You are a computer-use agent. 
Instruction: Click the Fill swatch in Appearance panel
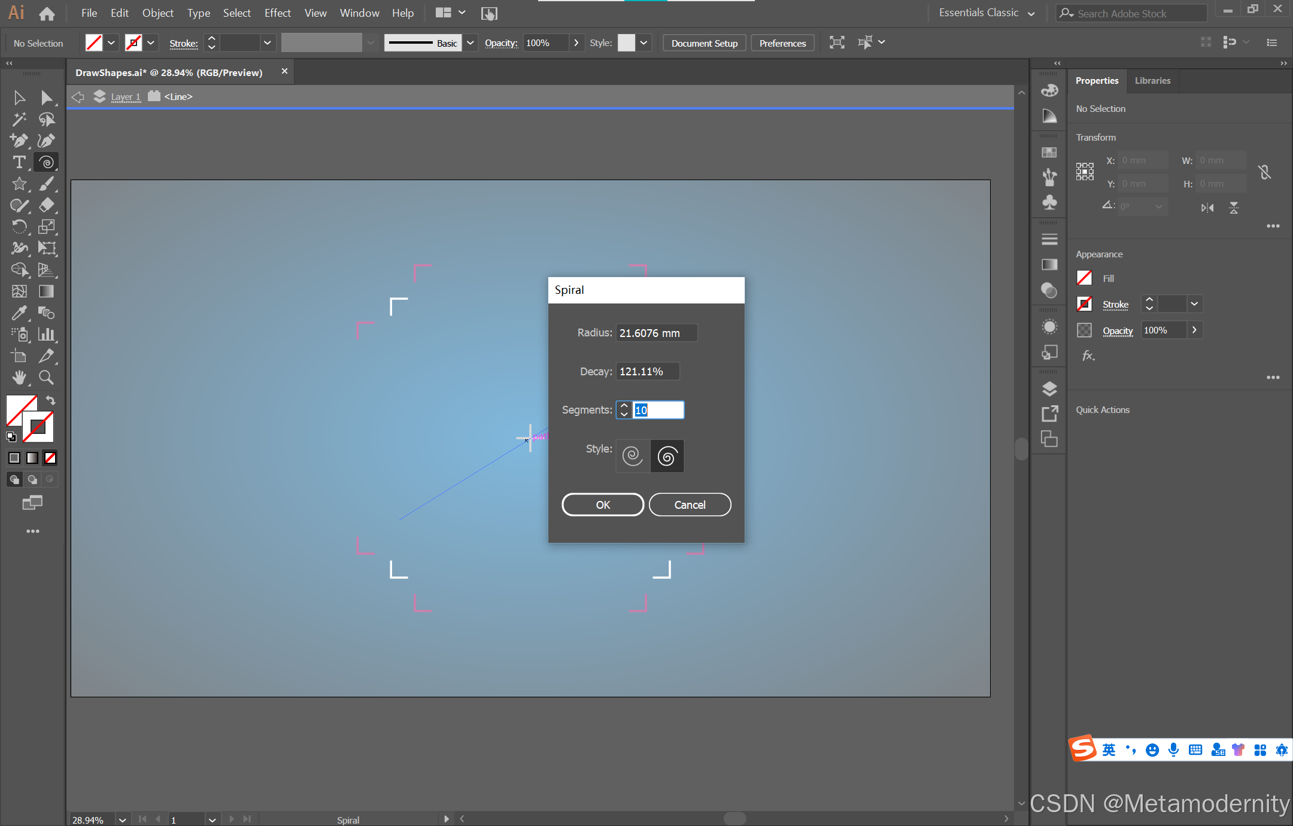[x=1084, y=278]
